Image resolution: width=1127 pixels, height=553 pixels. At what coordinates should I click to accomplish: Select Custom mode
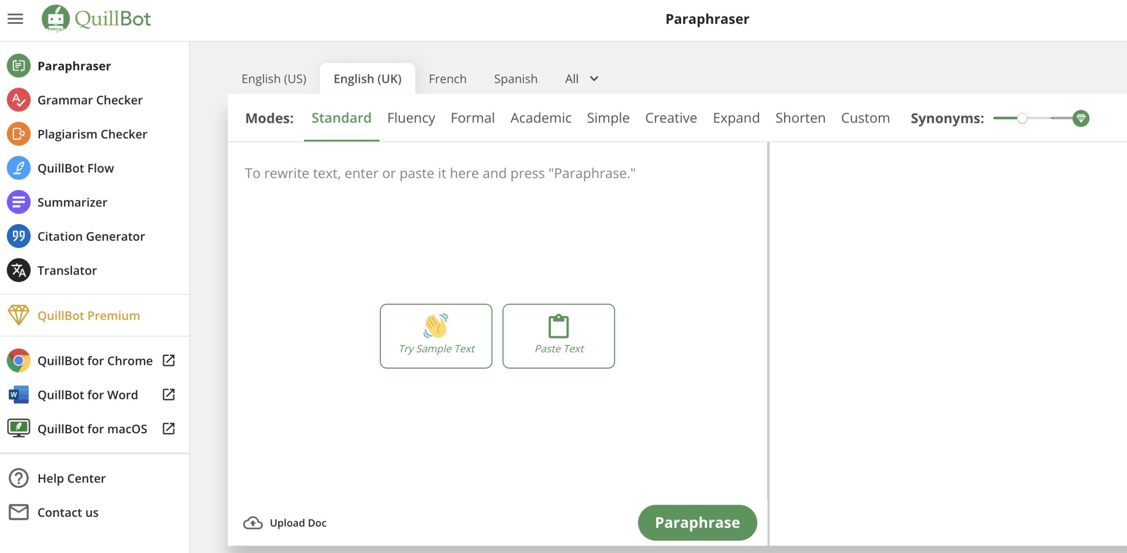(x=866, y=118)
